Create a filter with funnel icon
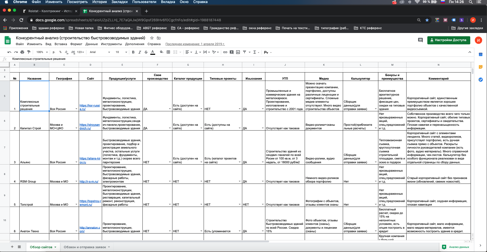The image size is (487, 252). point(245,52)
